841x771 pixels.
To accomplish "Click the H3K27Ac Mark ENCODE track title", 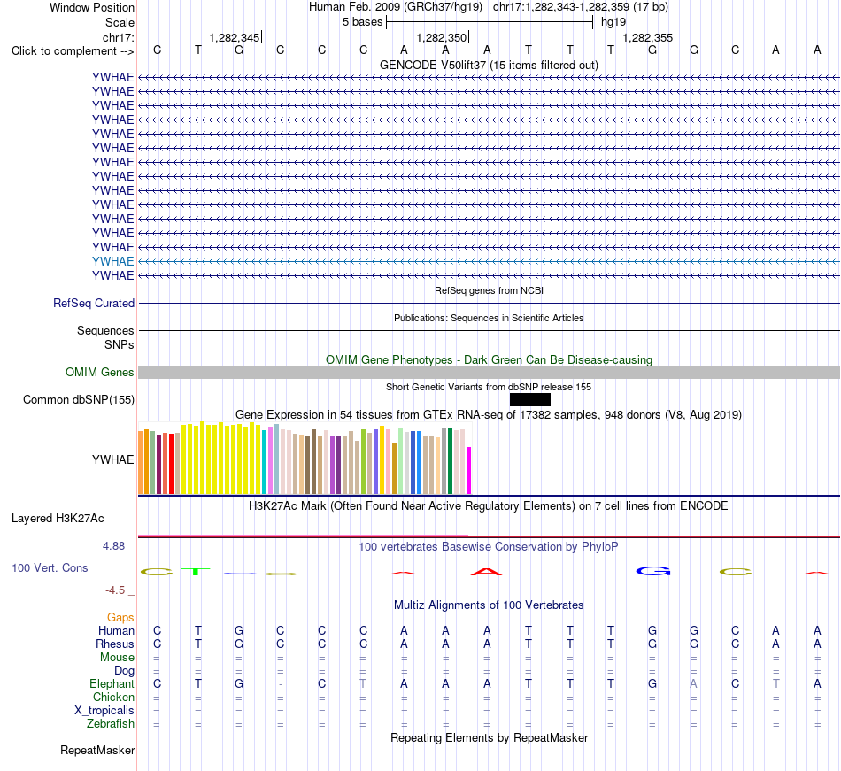I will pyautogui.click(x=488, y=506).
